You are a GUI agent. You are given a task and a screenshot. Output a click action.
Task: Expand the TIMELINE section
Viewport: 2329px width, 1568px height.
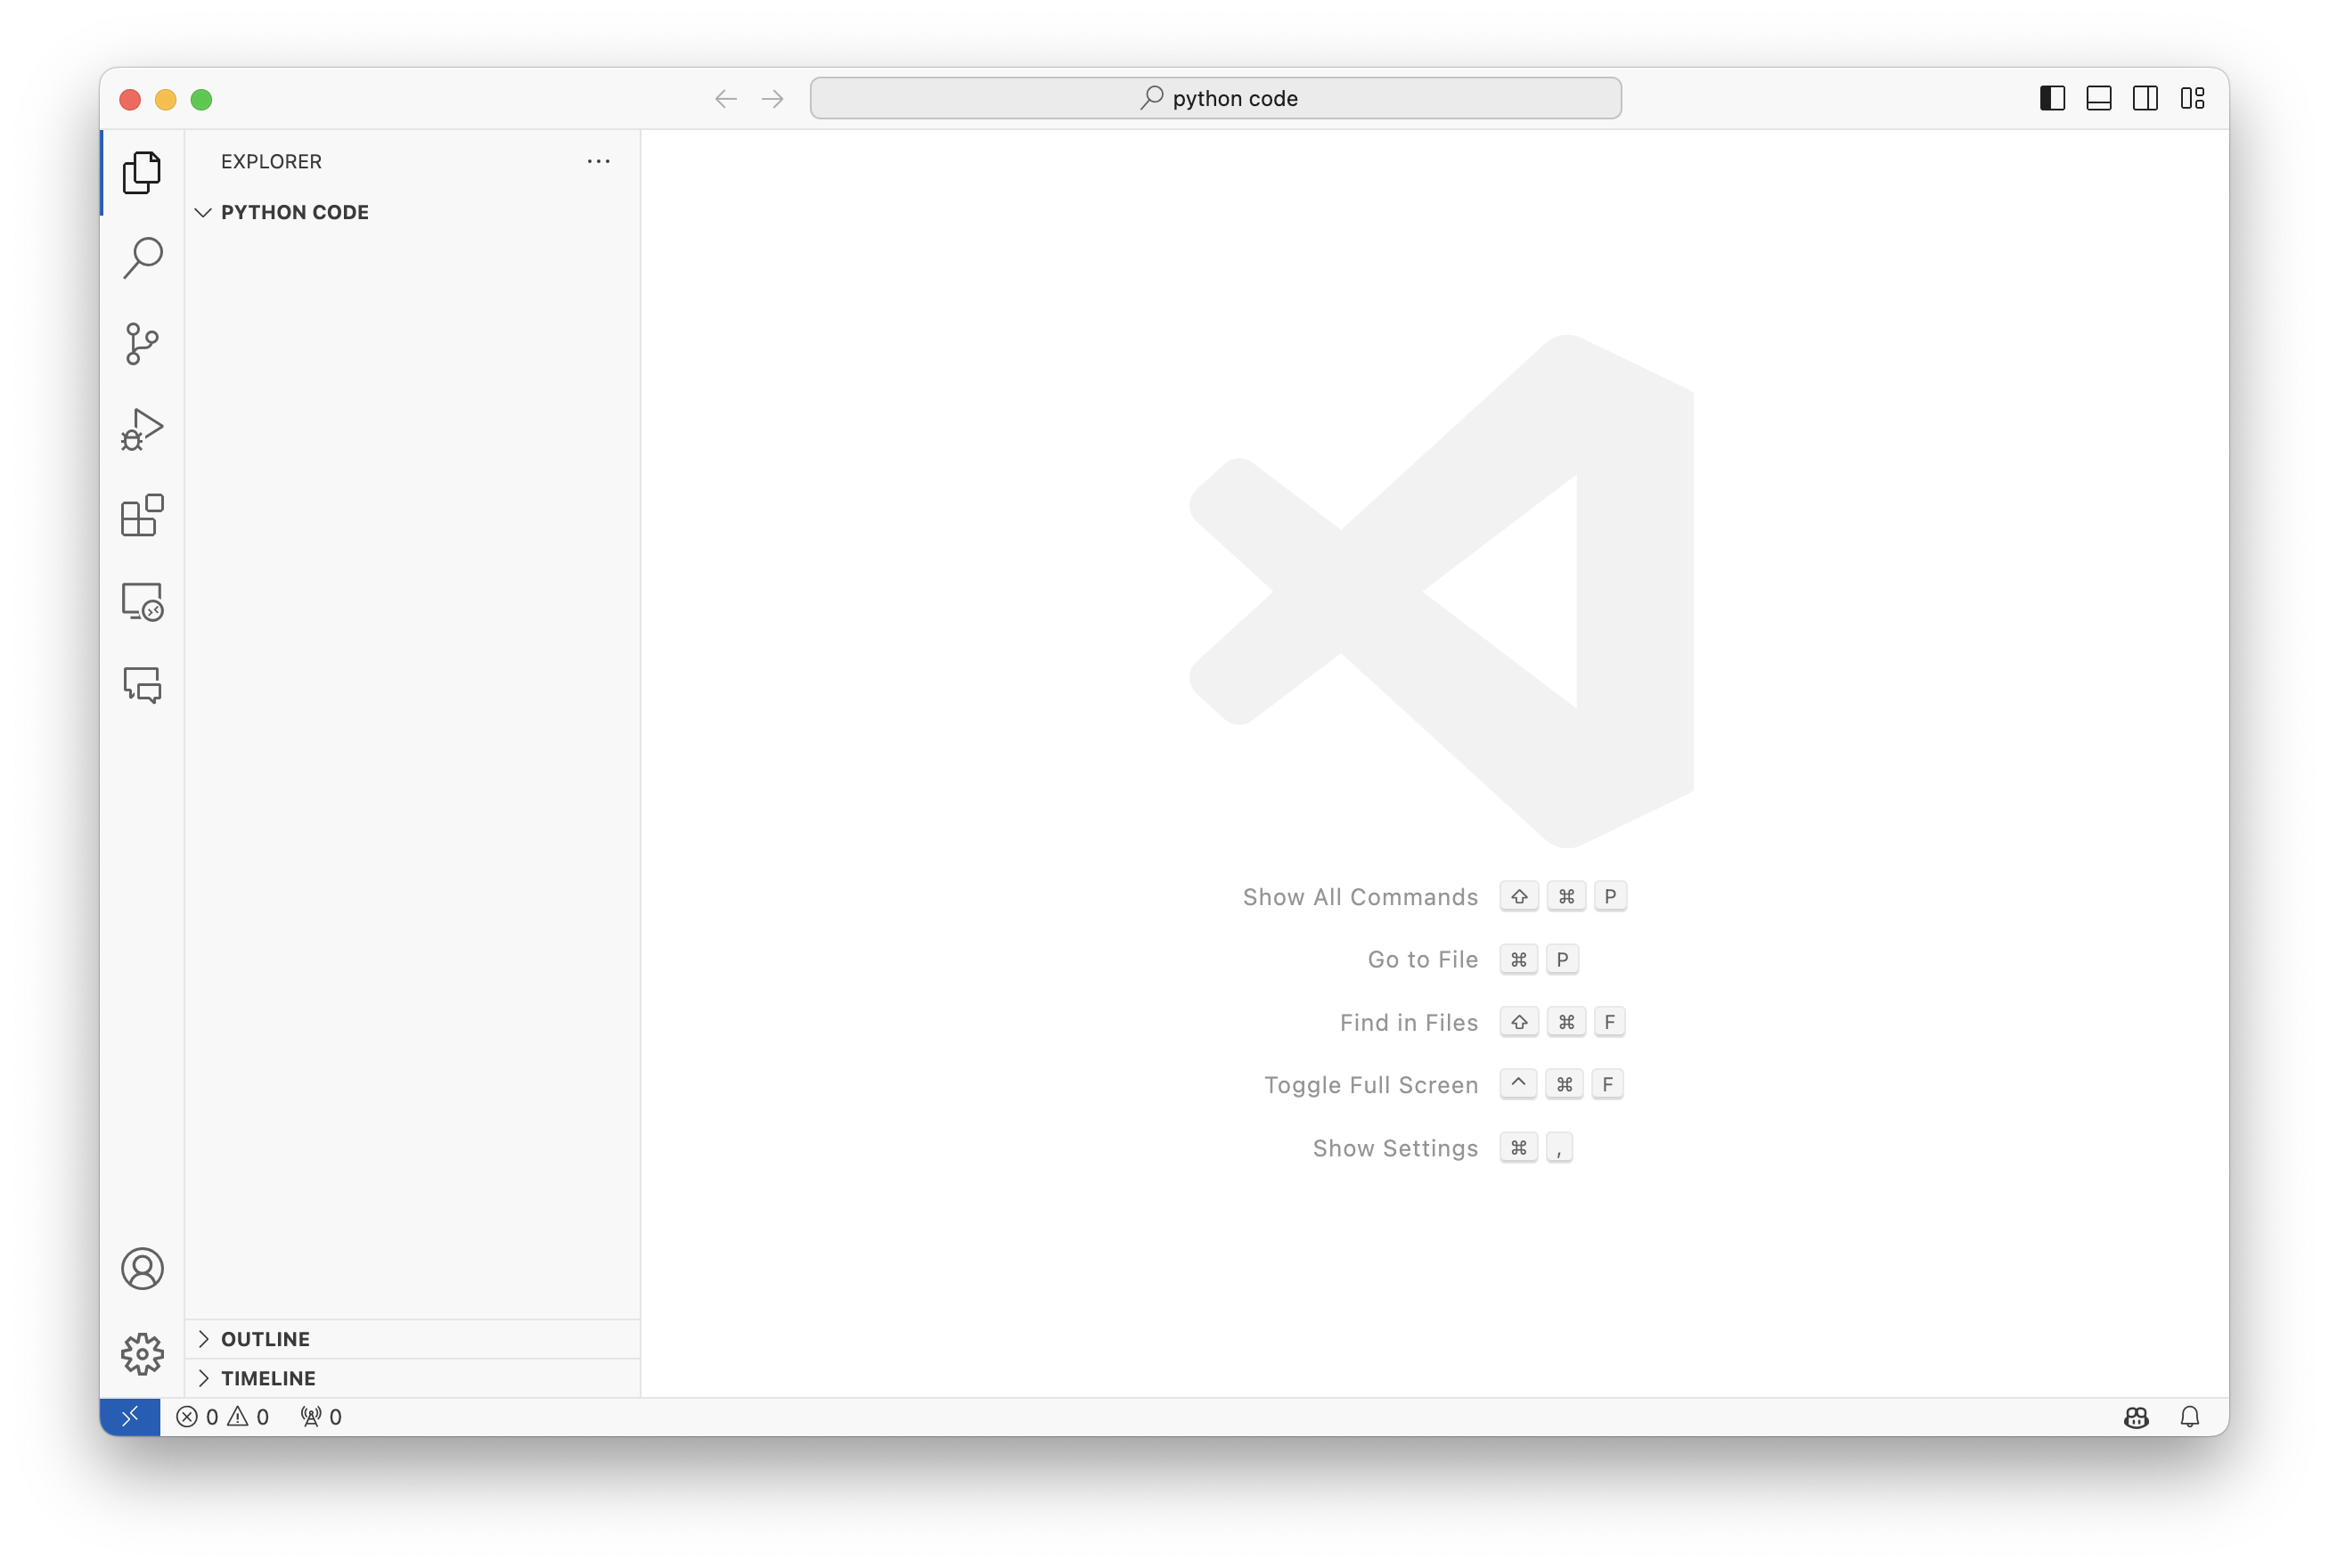point(268,1378)
